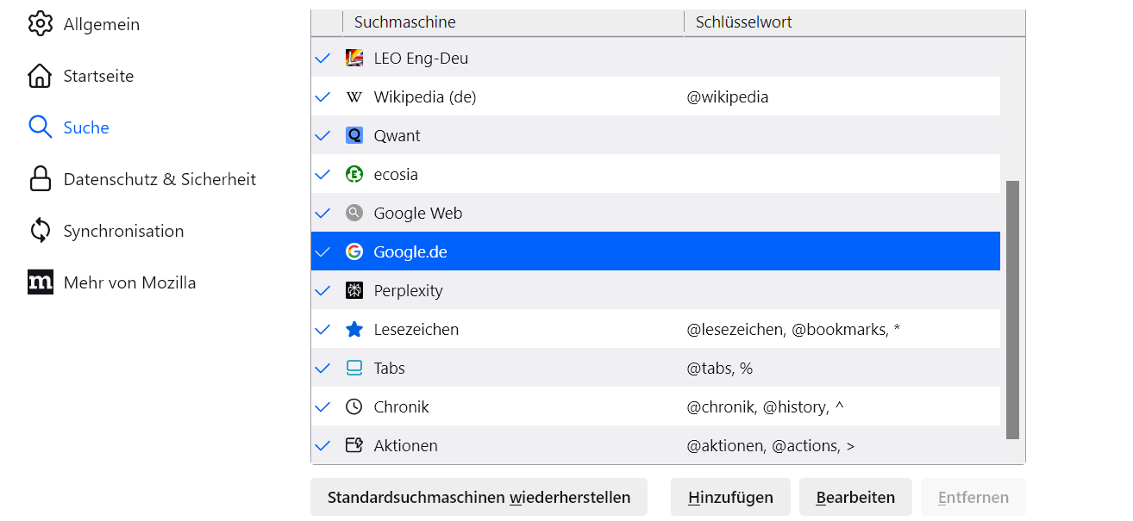Click the Lesezeichen star icon

click(354, 330)
